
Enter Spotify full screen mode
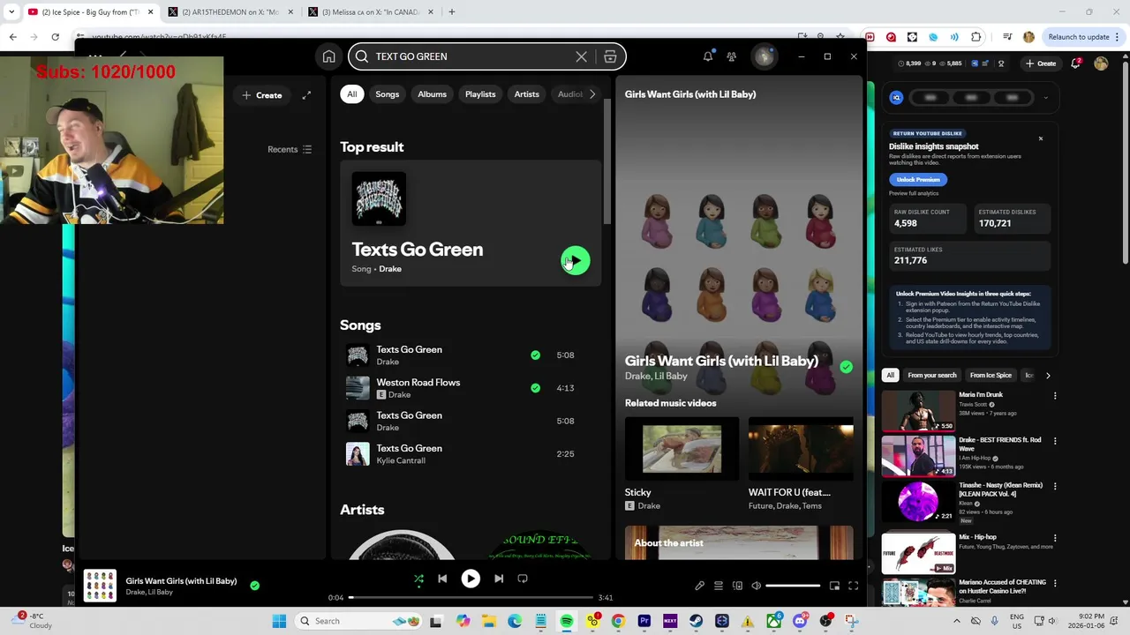pyautogui.click(x=853, y=586)
